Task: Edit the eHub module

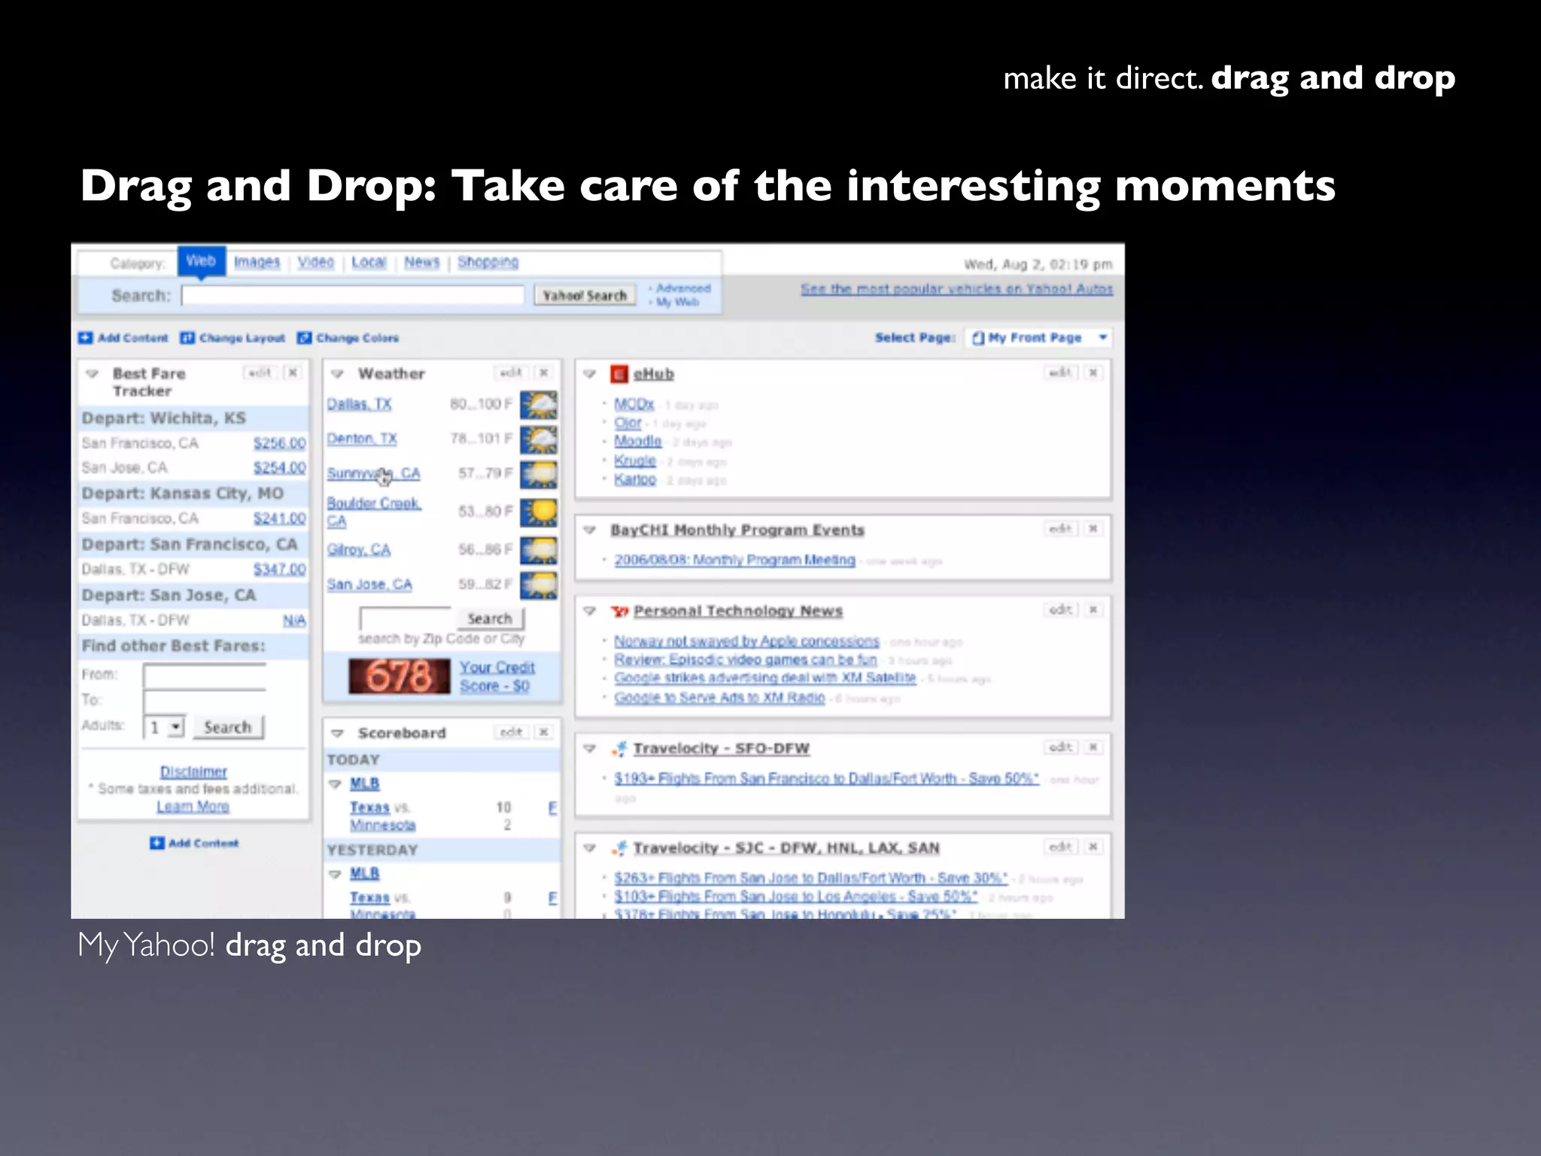Action: pos(1061,373)
